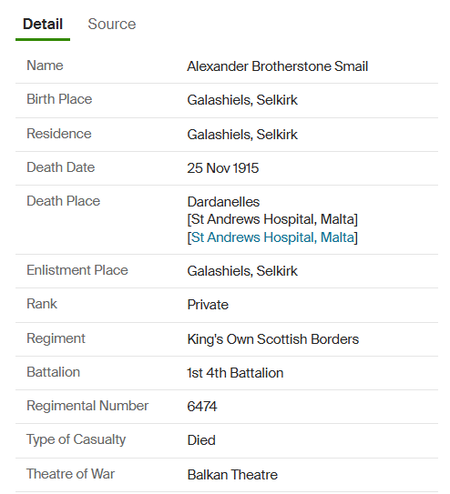
Task: Click the name Alexander Brotherstone Smail
Action: (278, 66)
